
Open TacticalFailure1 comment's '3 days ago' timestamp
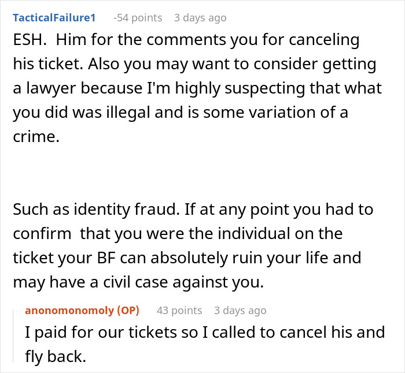click(x=200, y=18)
